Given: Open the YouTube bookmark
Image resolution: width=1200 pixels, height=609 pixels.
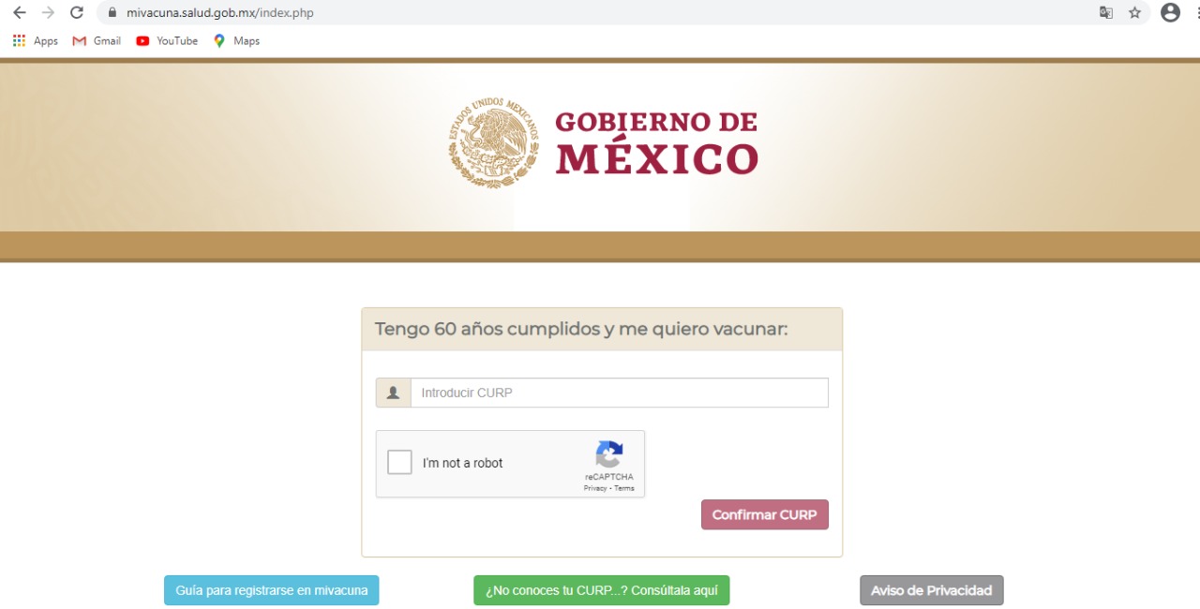Looking at the screenshot, I should coord(167,40).
